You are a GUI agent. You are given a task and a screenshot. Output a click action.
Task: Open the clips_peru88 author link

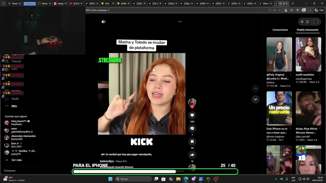pyautogui.click(x=303, y=136)
